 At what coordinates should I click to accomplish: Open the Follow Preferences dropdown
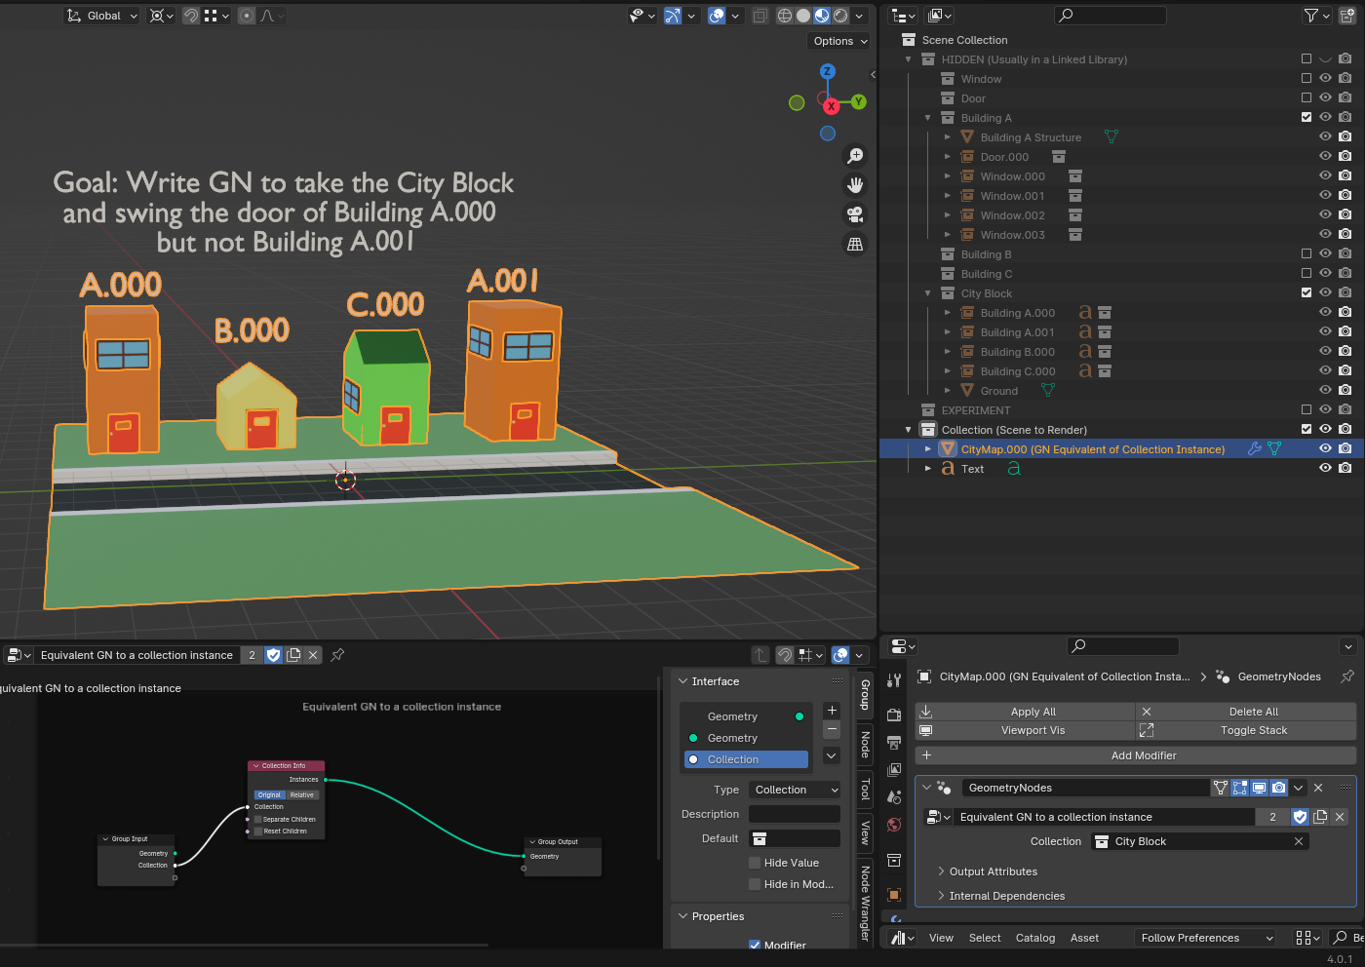coord(1205,938)
